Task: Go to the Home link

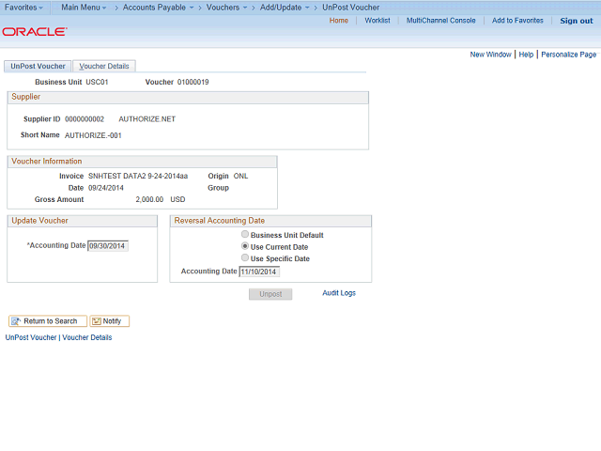Action: 338,21
